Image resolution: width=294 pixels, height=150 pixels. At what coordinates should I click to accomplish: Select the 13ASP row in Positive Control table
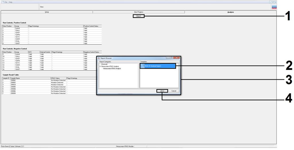[x=52, y=43]
